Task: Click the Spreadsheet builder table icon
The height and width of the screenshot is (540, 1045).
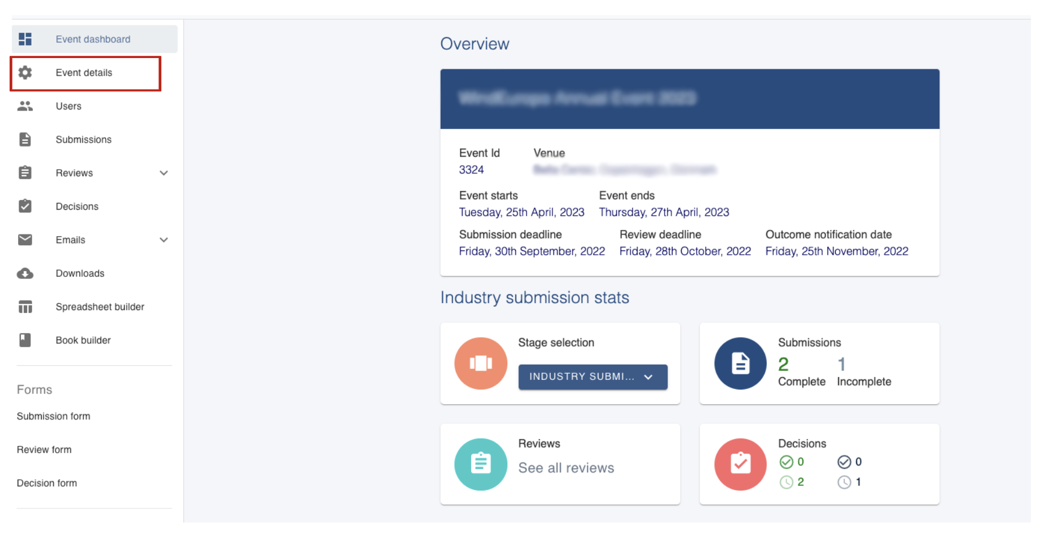Action: point(25,307)
